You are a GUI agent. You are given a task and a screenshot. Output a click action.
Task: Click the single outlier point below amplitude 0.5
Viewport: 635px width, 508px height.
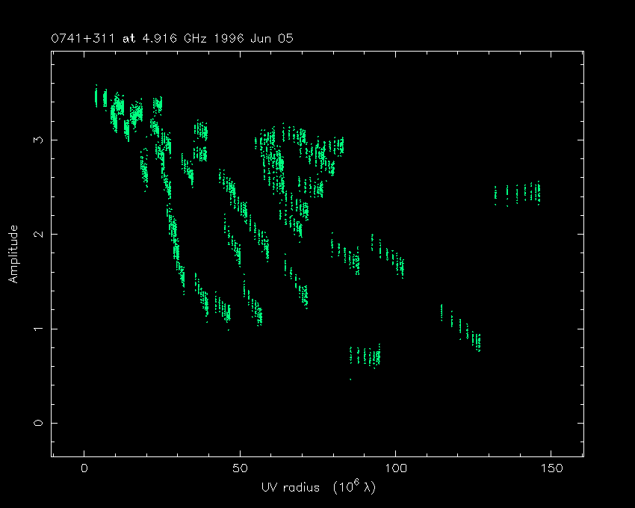coord(350,380)
